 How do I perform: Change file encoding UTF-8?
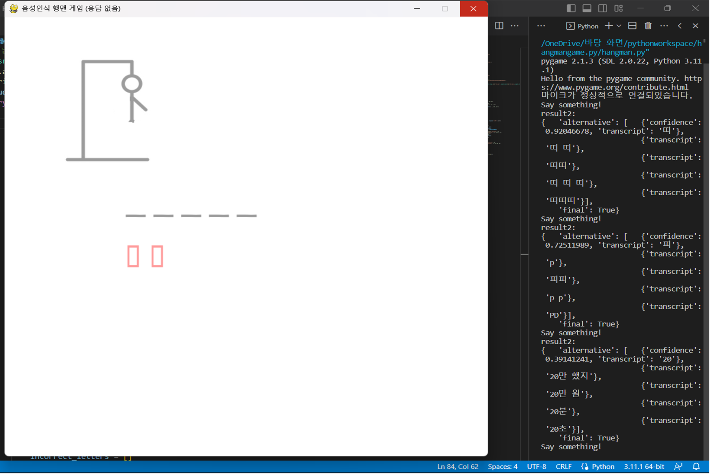click(536, 466)
